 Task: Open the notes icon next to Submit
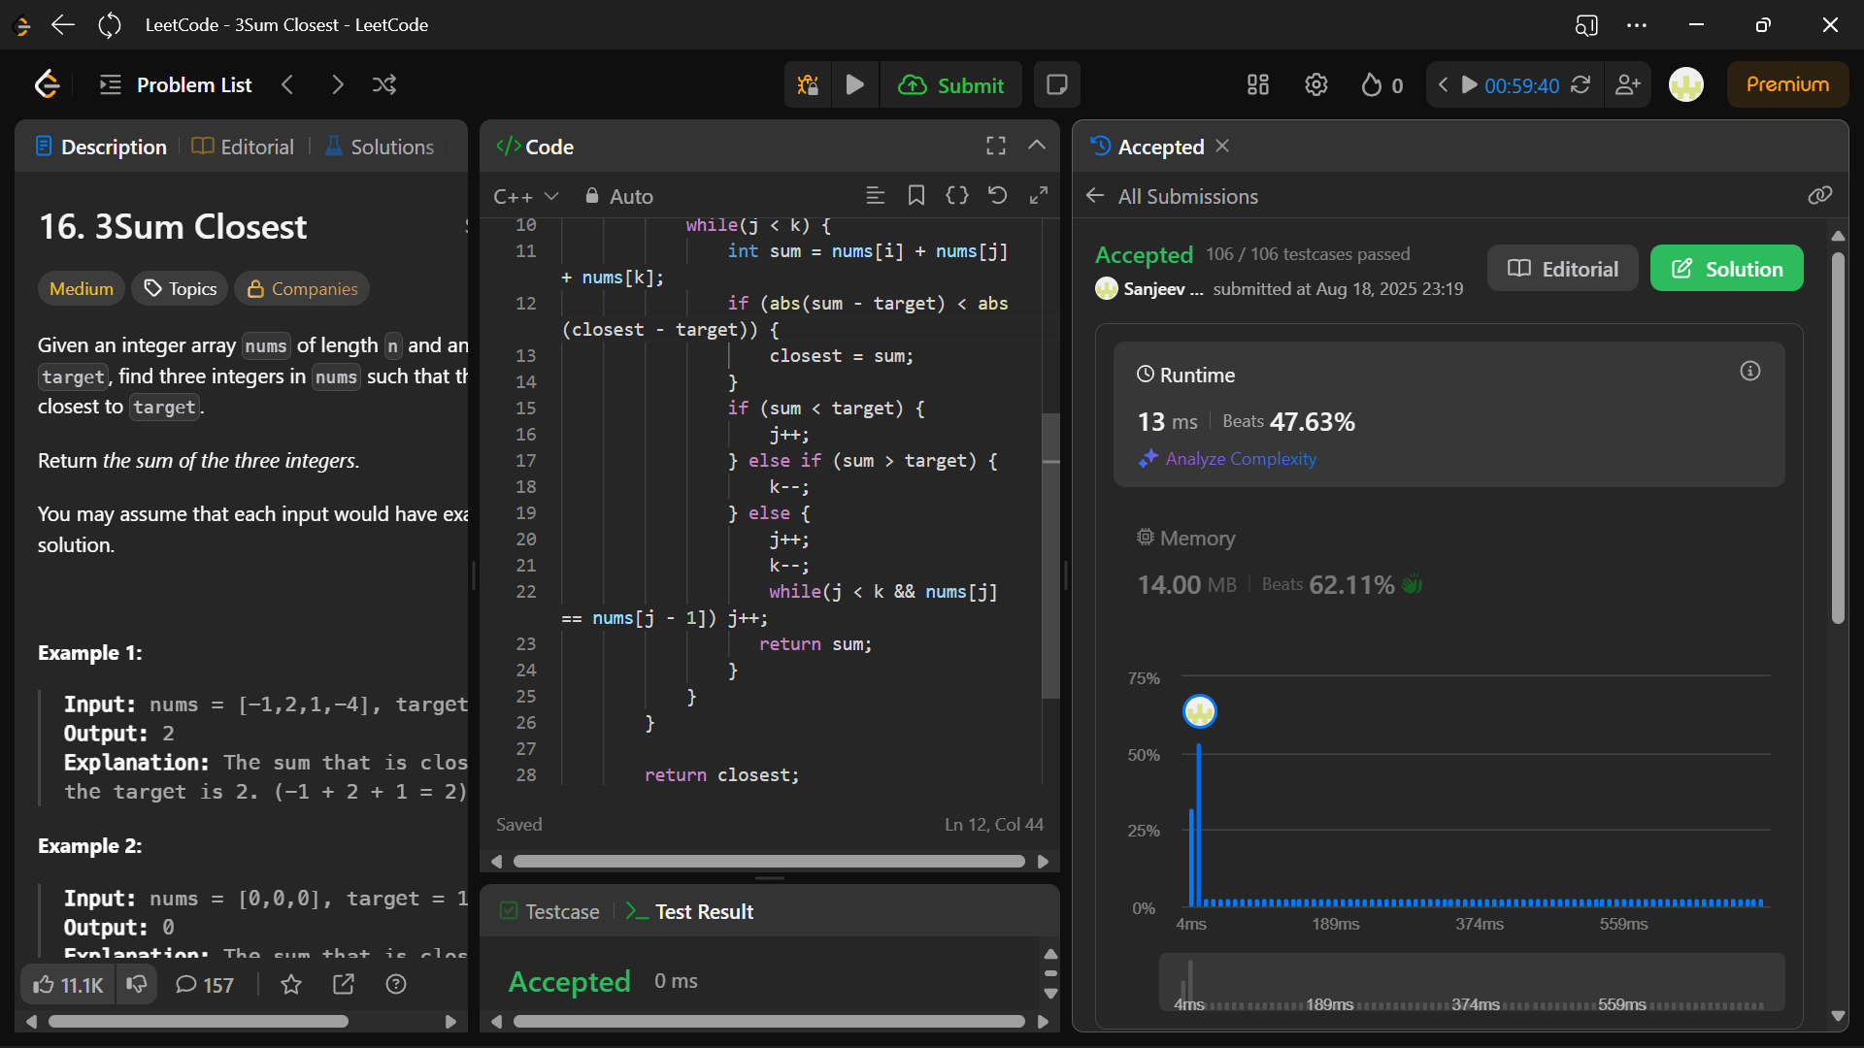[x=1056, y=85]
